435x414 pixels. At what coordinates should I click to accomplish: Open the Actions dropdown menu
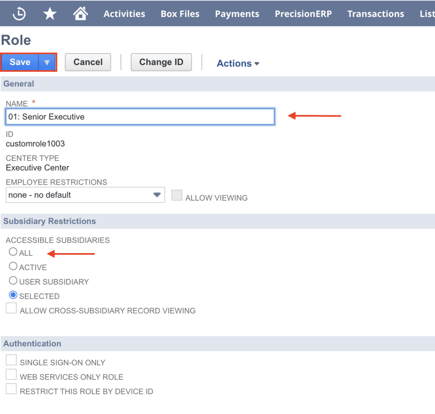[238, 63]
